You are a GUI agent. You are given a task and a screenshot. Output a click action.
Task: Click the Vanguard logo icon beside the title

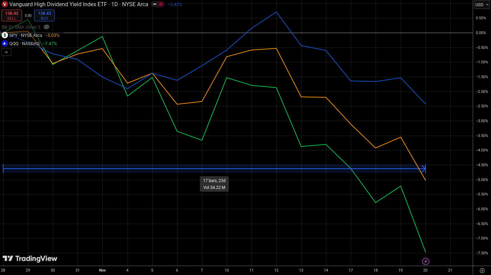pos(5,4)
